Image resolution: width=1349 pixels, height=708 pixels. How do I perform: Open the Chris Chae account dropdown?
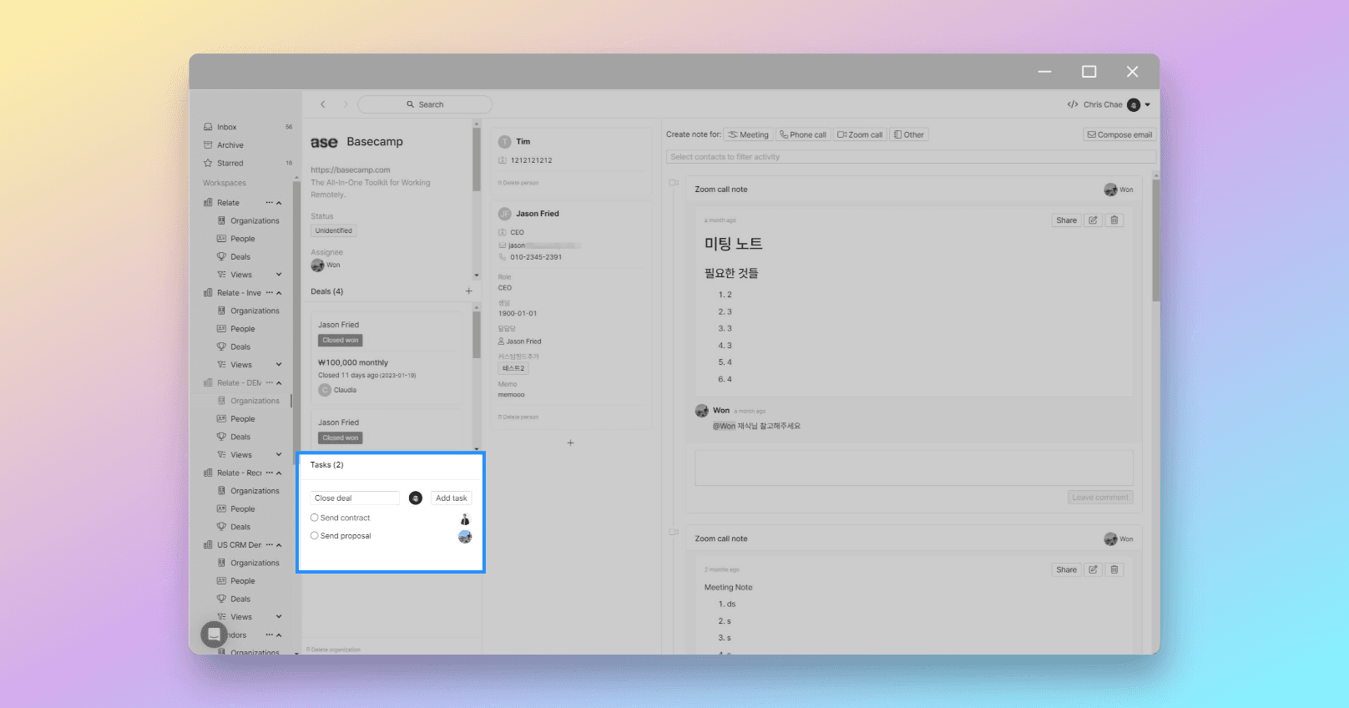(1147, 104)
